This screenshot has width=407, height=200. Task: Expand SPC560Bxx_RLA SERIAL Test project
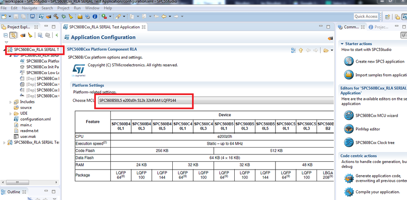(4, 143)
